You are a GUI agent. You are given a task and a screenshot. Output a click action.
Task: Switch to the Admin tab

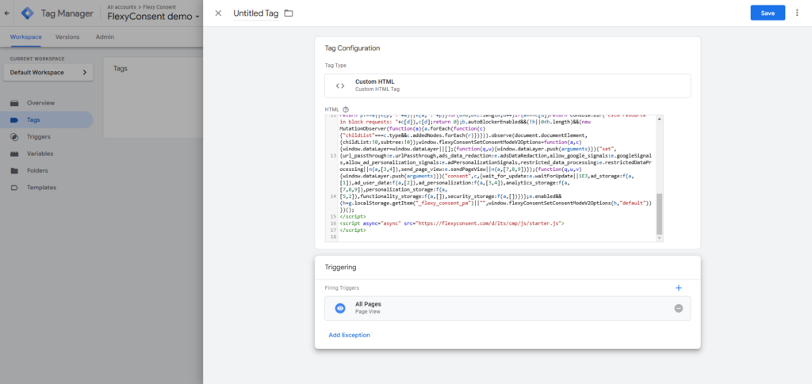[x=105, y=36]
